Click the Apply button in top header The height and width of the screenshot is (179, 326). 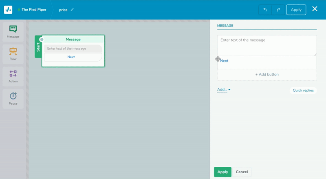click(296, 10)
